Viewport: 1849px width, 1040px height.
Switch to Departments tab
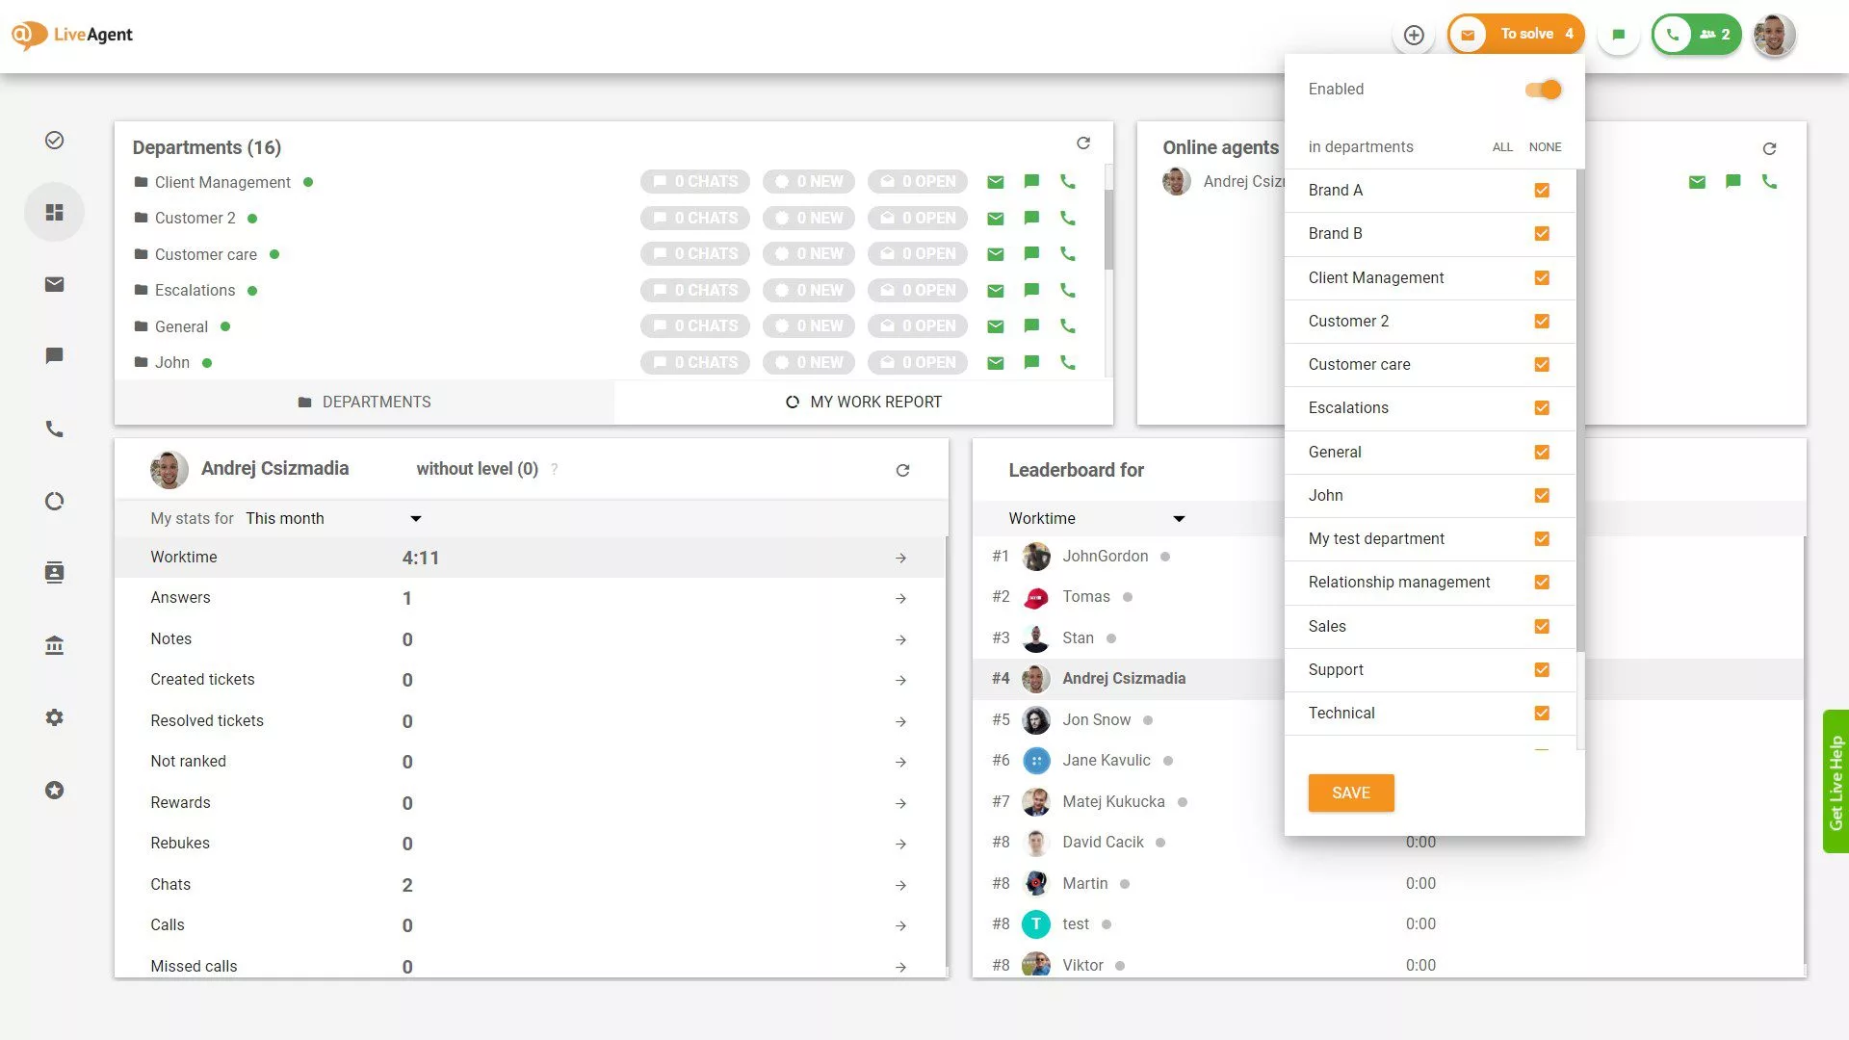tap(364, 402)
